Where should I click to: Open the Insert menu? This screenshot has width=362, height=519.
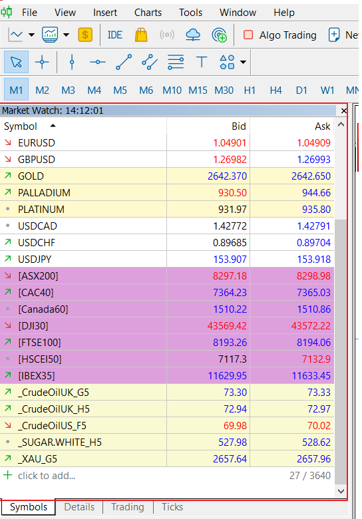pos(105,13)
